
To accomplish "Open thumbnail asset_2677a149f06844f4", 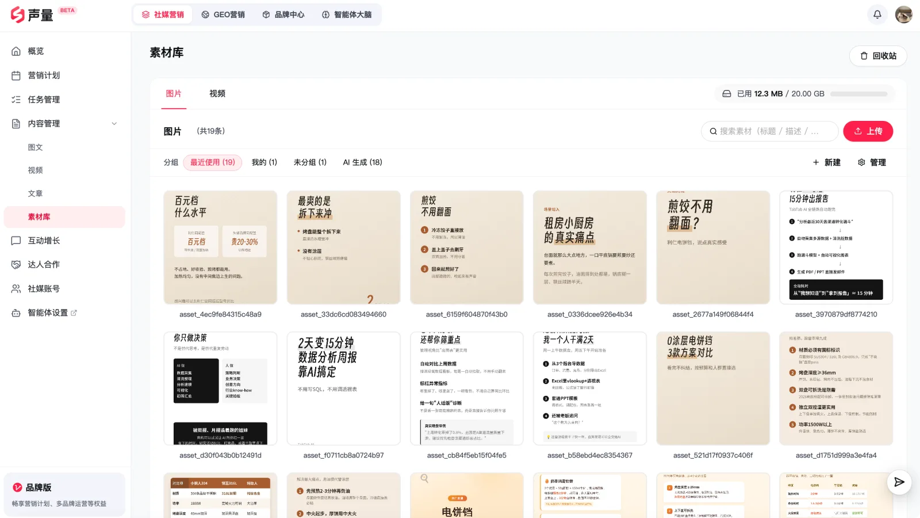I will 713,247.
